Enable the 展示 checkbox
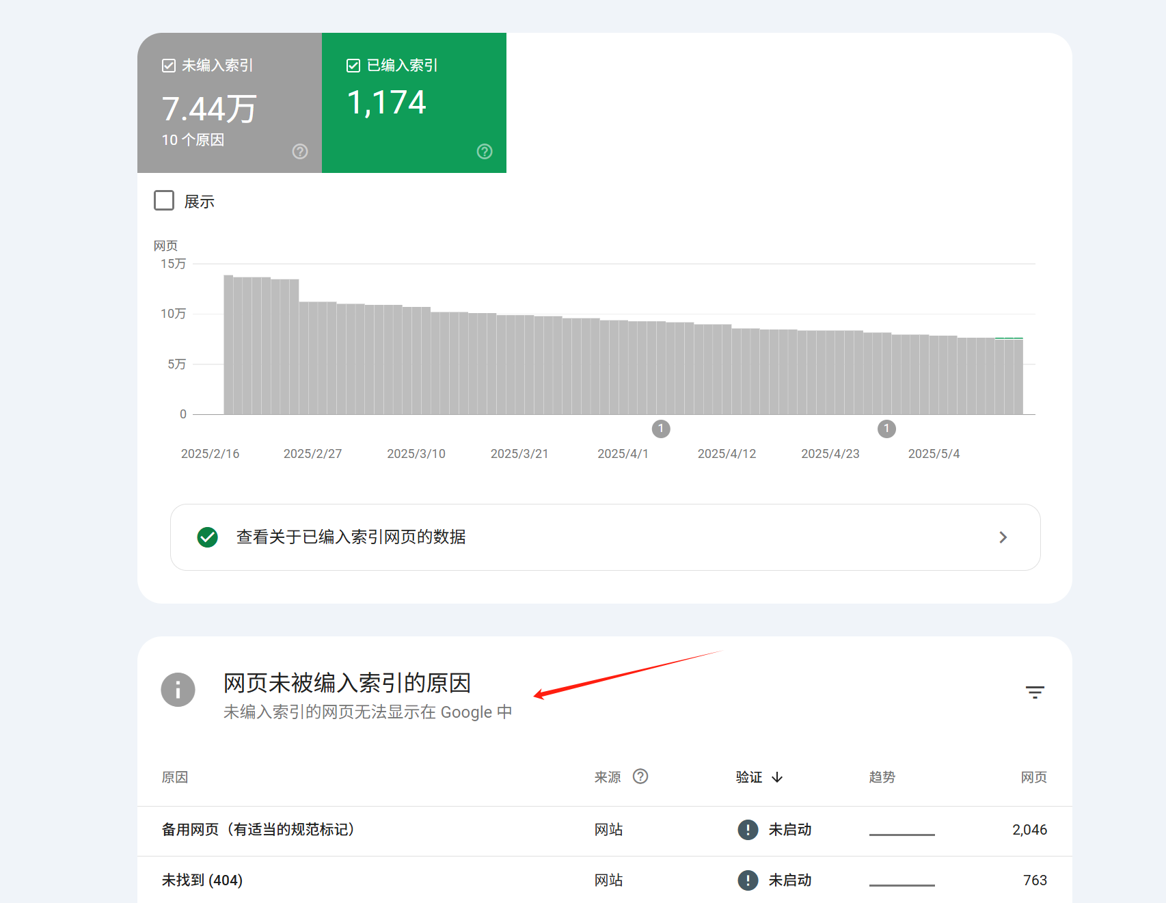The image size is (1166, 903). tap(164, 201)
